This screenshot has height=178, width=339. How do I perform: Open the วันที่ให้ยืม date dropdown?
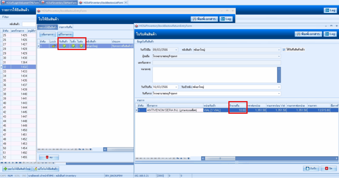tap(176, 50)
